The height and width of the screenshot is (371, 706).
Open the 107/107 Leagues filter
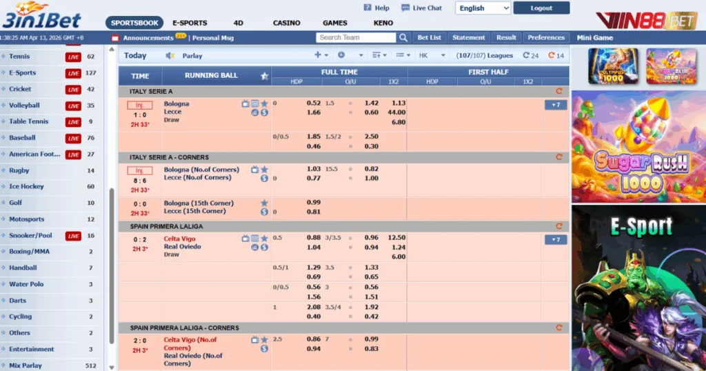point(485,55)
